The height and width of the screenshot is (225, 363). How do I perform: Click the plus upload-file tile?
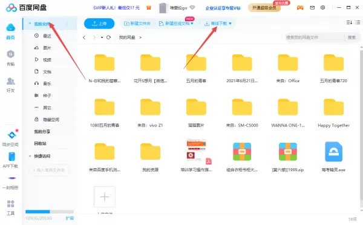coord(105,197)
